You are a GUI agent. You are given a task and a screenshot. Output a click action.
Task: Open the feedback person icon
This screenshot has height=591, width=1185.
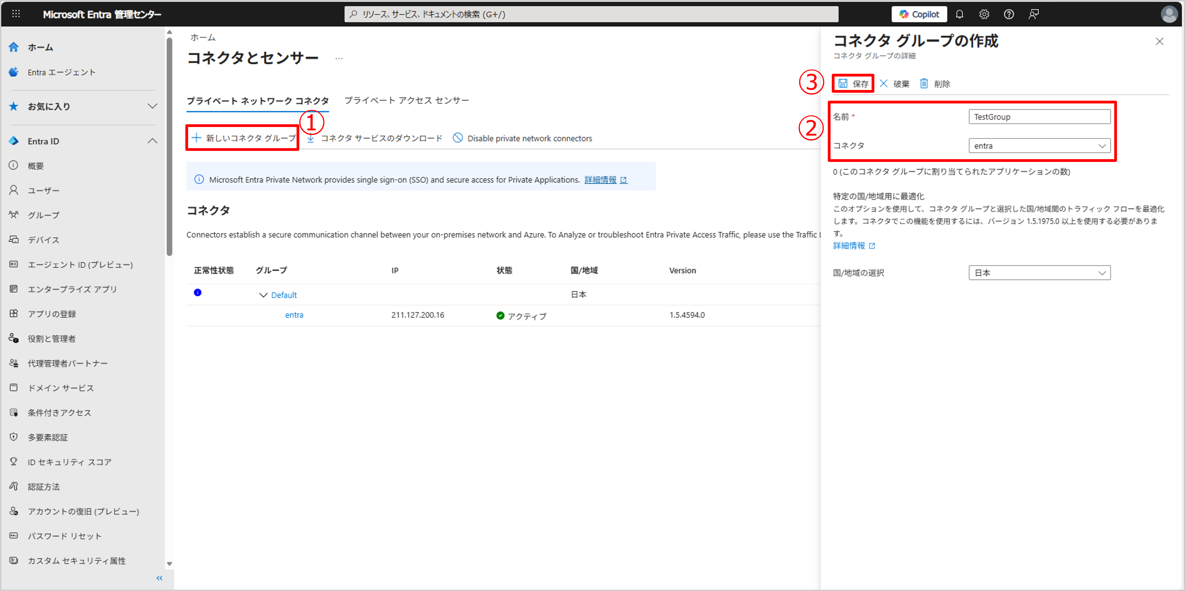[x=1034, y=14]
